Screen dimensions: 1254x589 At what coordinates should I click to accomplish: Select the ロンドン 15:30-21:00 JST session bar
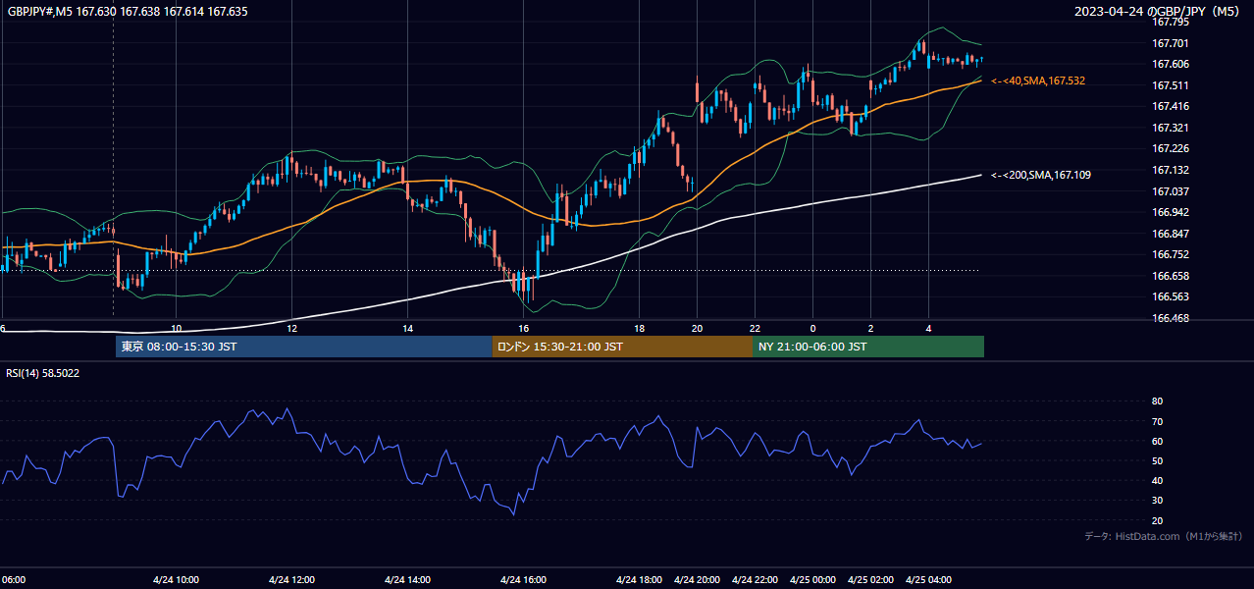point(623,347)
